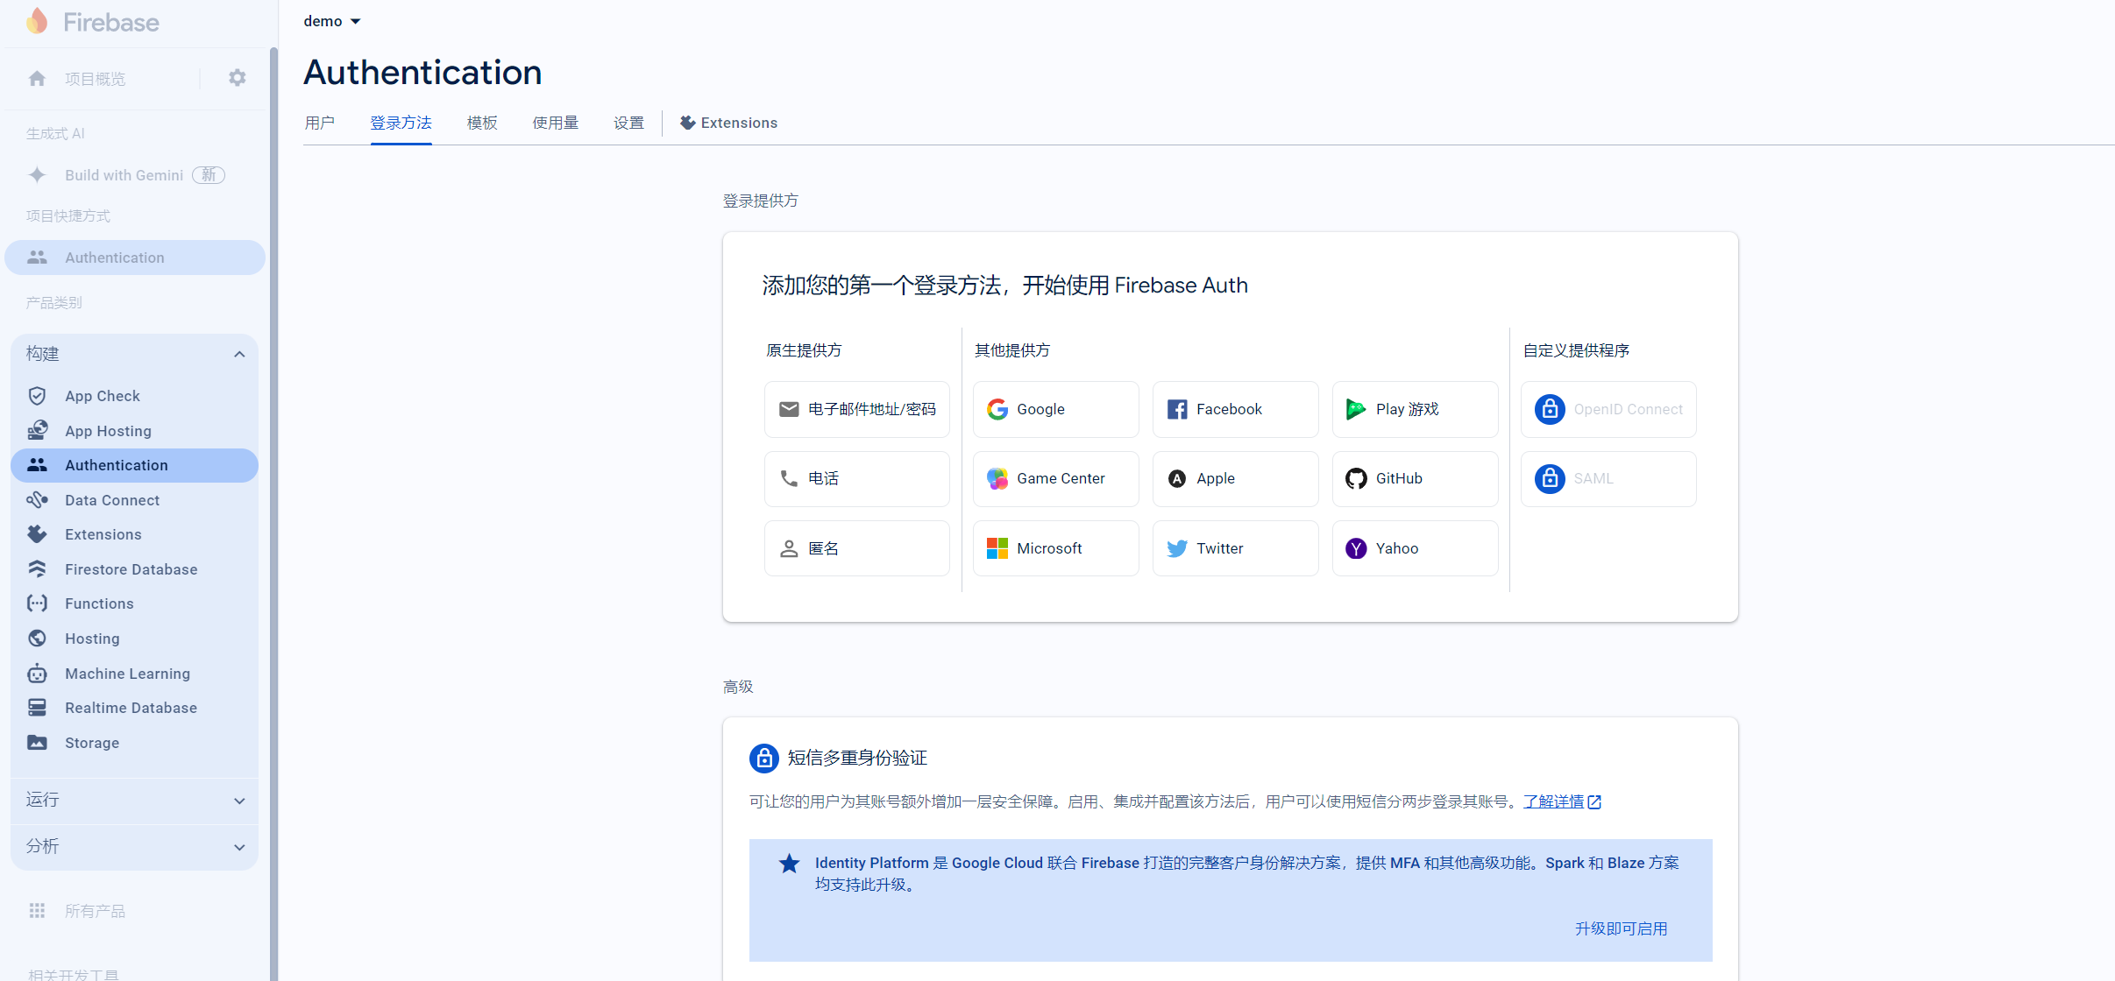Click the Facebook logo icon
2115x981 pixels.
[1177, 409]
